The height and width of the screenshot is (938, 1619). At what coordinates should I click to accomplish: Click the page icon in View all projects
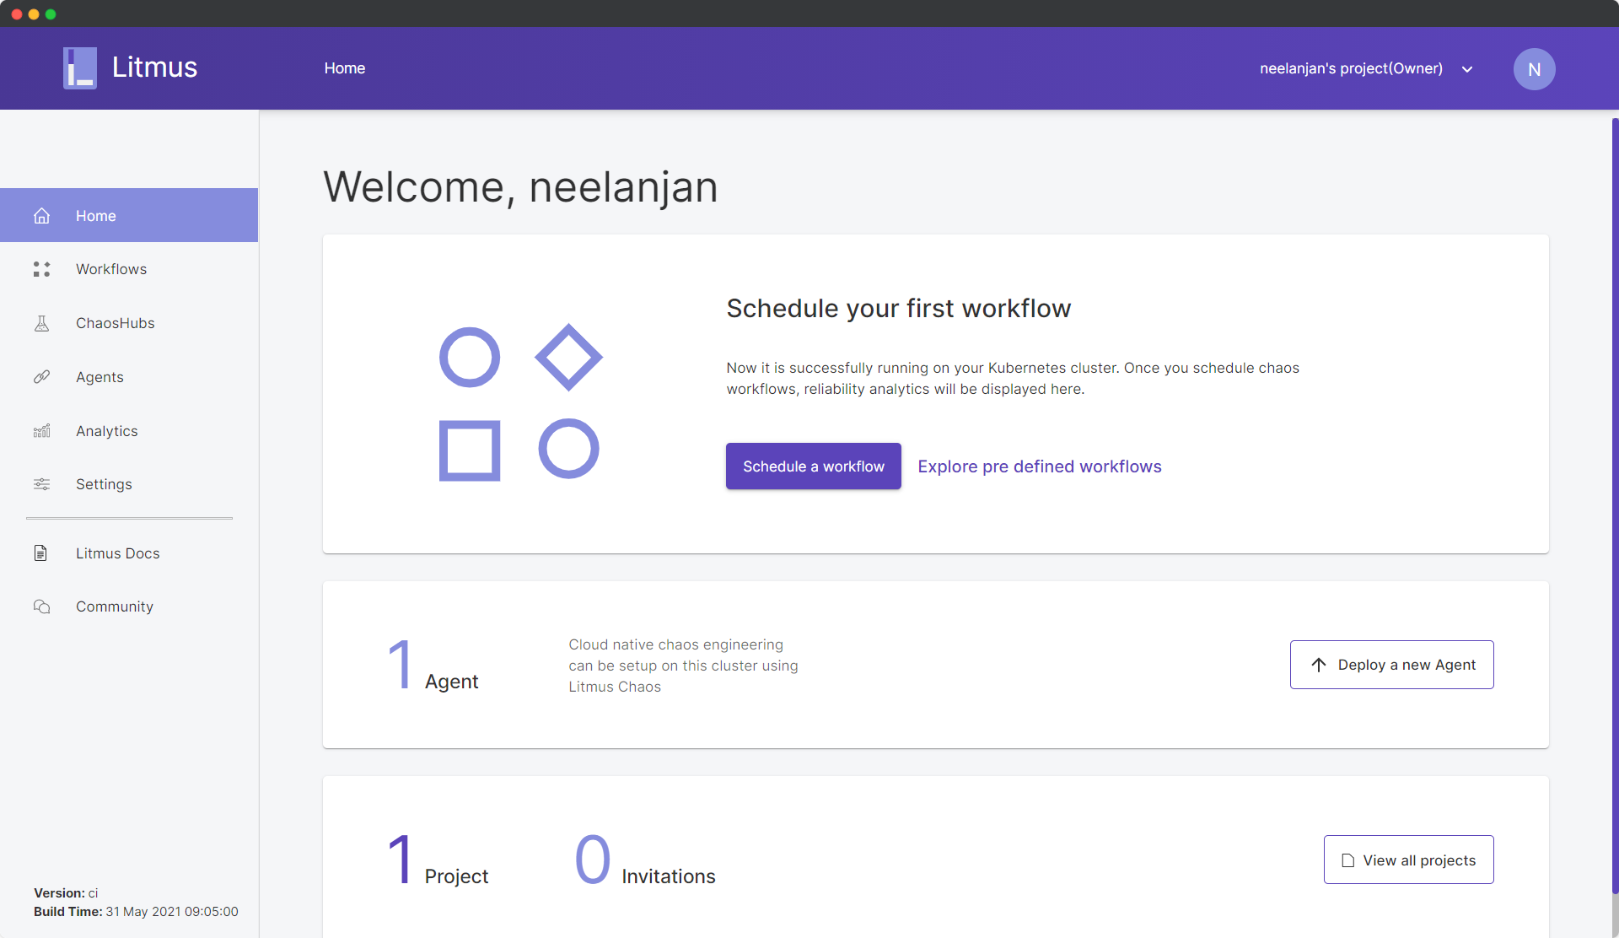1347,860
